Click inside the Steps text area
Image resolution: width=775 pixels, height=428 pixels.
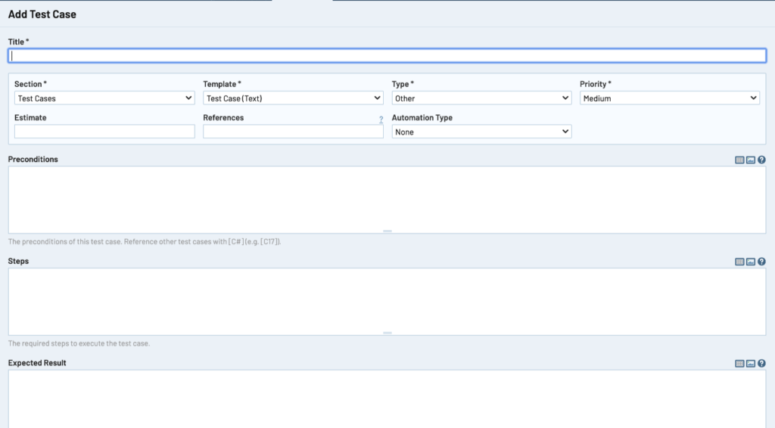tap(387, 302)
